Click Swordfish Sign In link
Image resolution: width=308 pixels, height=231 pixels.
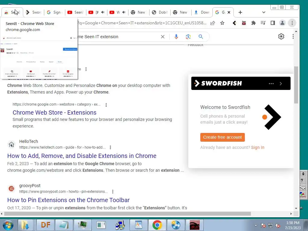pos(258,147)
